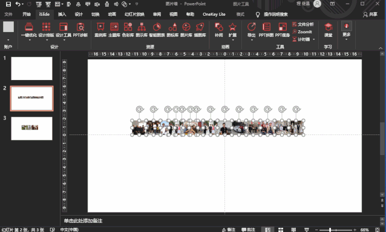
Task: Expand the 扩展 dropdown arrow
Action: pos(233,40)
